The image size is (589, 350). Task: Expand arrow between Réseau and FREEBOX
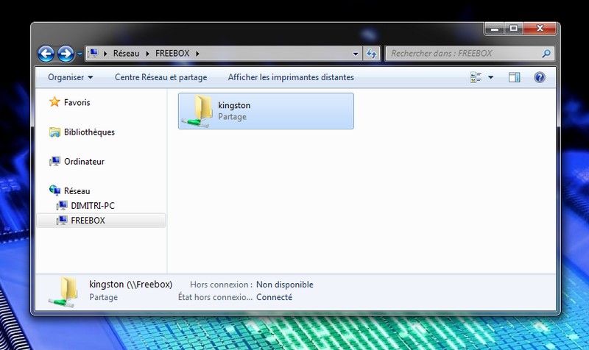148,54
